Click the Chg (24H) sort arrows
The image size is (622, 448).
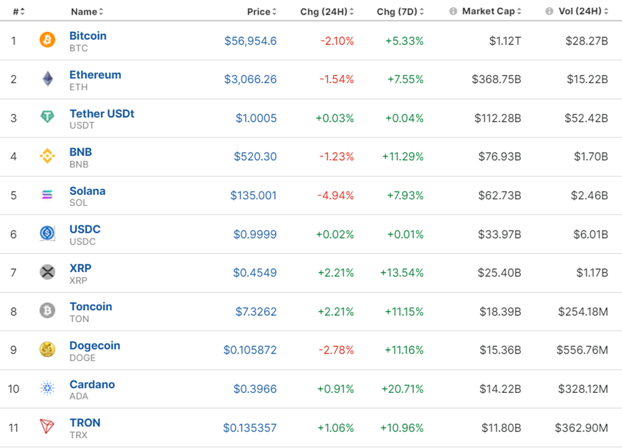click(x=352, y=11)
